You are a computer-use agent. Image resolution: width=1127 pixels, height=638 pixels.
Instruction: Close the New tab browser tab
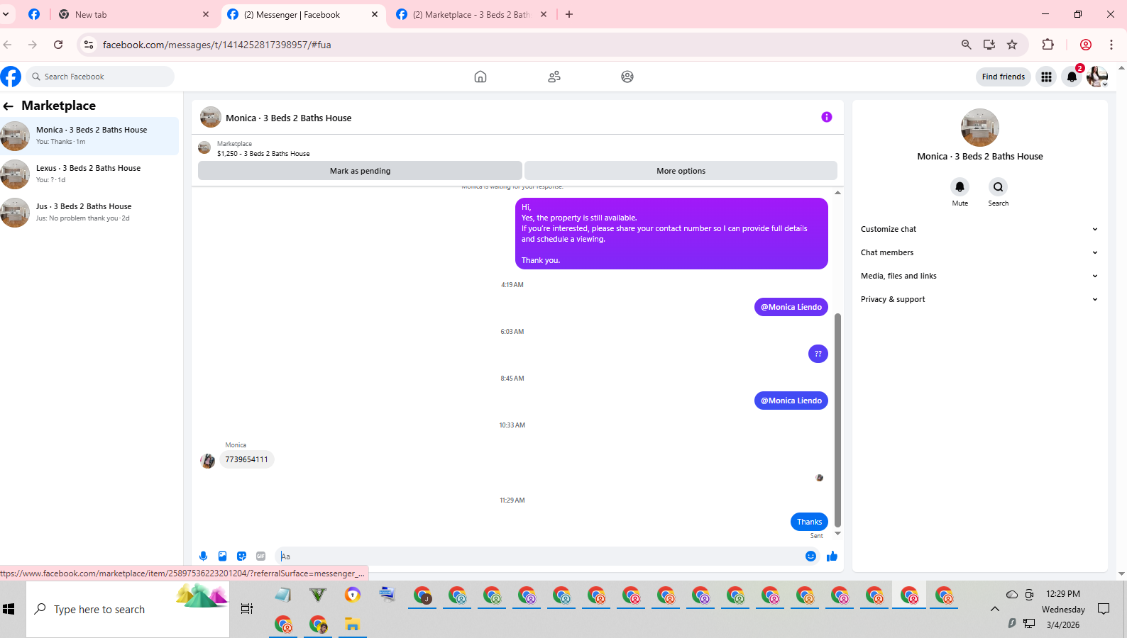click(206, 14)
